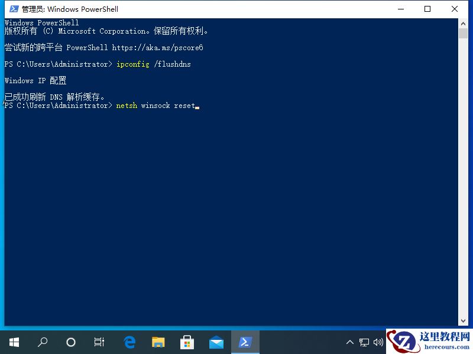Click the netsh winsock reset command line

[x=155, y=106]
